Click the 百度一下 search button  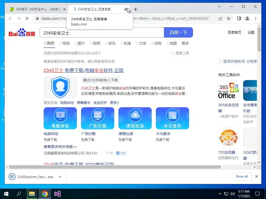pos(178,32)
